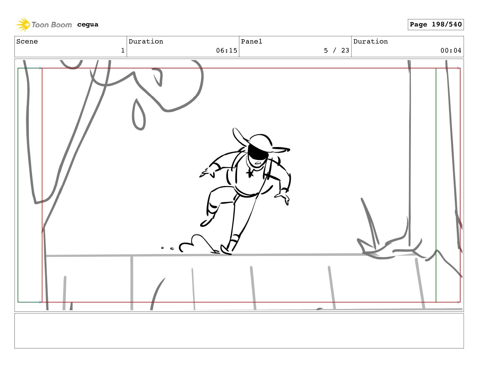Select the 'Scene' header label
479x370 pixels.
click(27, 41)
